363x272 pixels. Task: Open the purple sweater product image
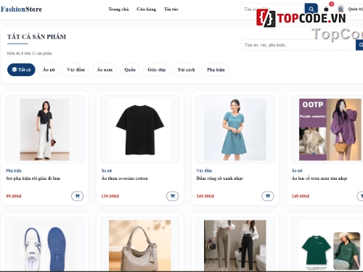[x=330, y=129]
